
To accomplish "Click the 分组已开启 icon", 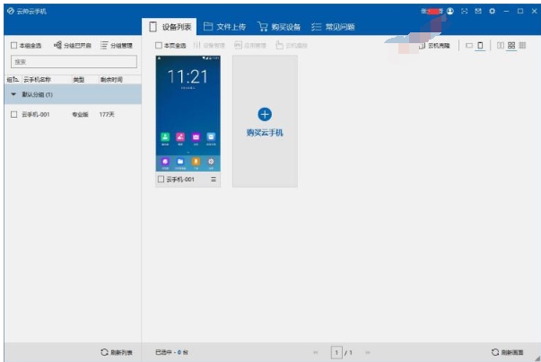I will 58,45.
